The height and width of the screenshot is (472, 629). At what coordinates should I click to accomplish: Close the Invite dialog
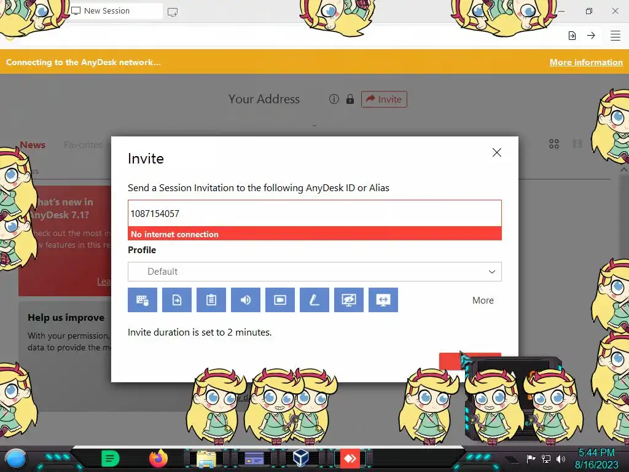(496, 152)
